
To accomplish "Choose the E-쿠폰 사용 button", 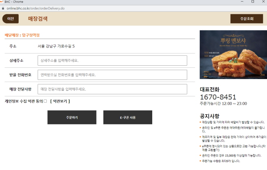I will click(128, 117).
